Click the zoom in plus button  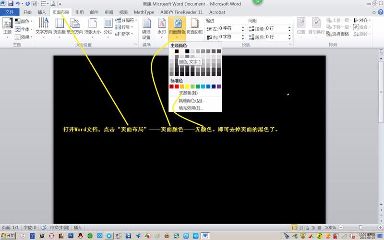(x=381, y=228)
